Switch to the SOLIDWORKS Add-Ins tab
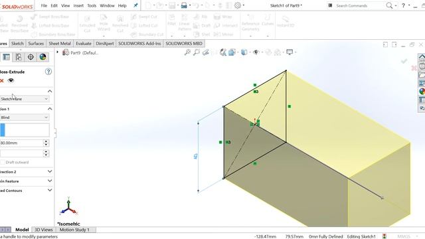This screenshot has height=239, width=425. [x=139, y=43]
